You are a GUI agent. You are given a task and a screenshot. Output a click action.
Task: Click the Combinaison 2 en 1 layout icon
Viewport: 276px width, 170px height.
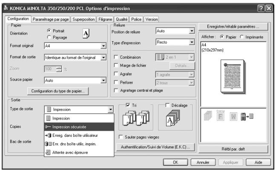[160, 57]
